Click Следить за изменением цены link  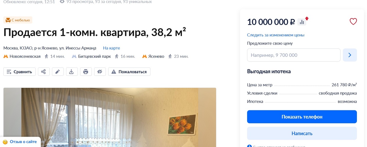click(276, 35)
